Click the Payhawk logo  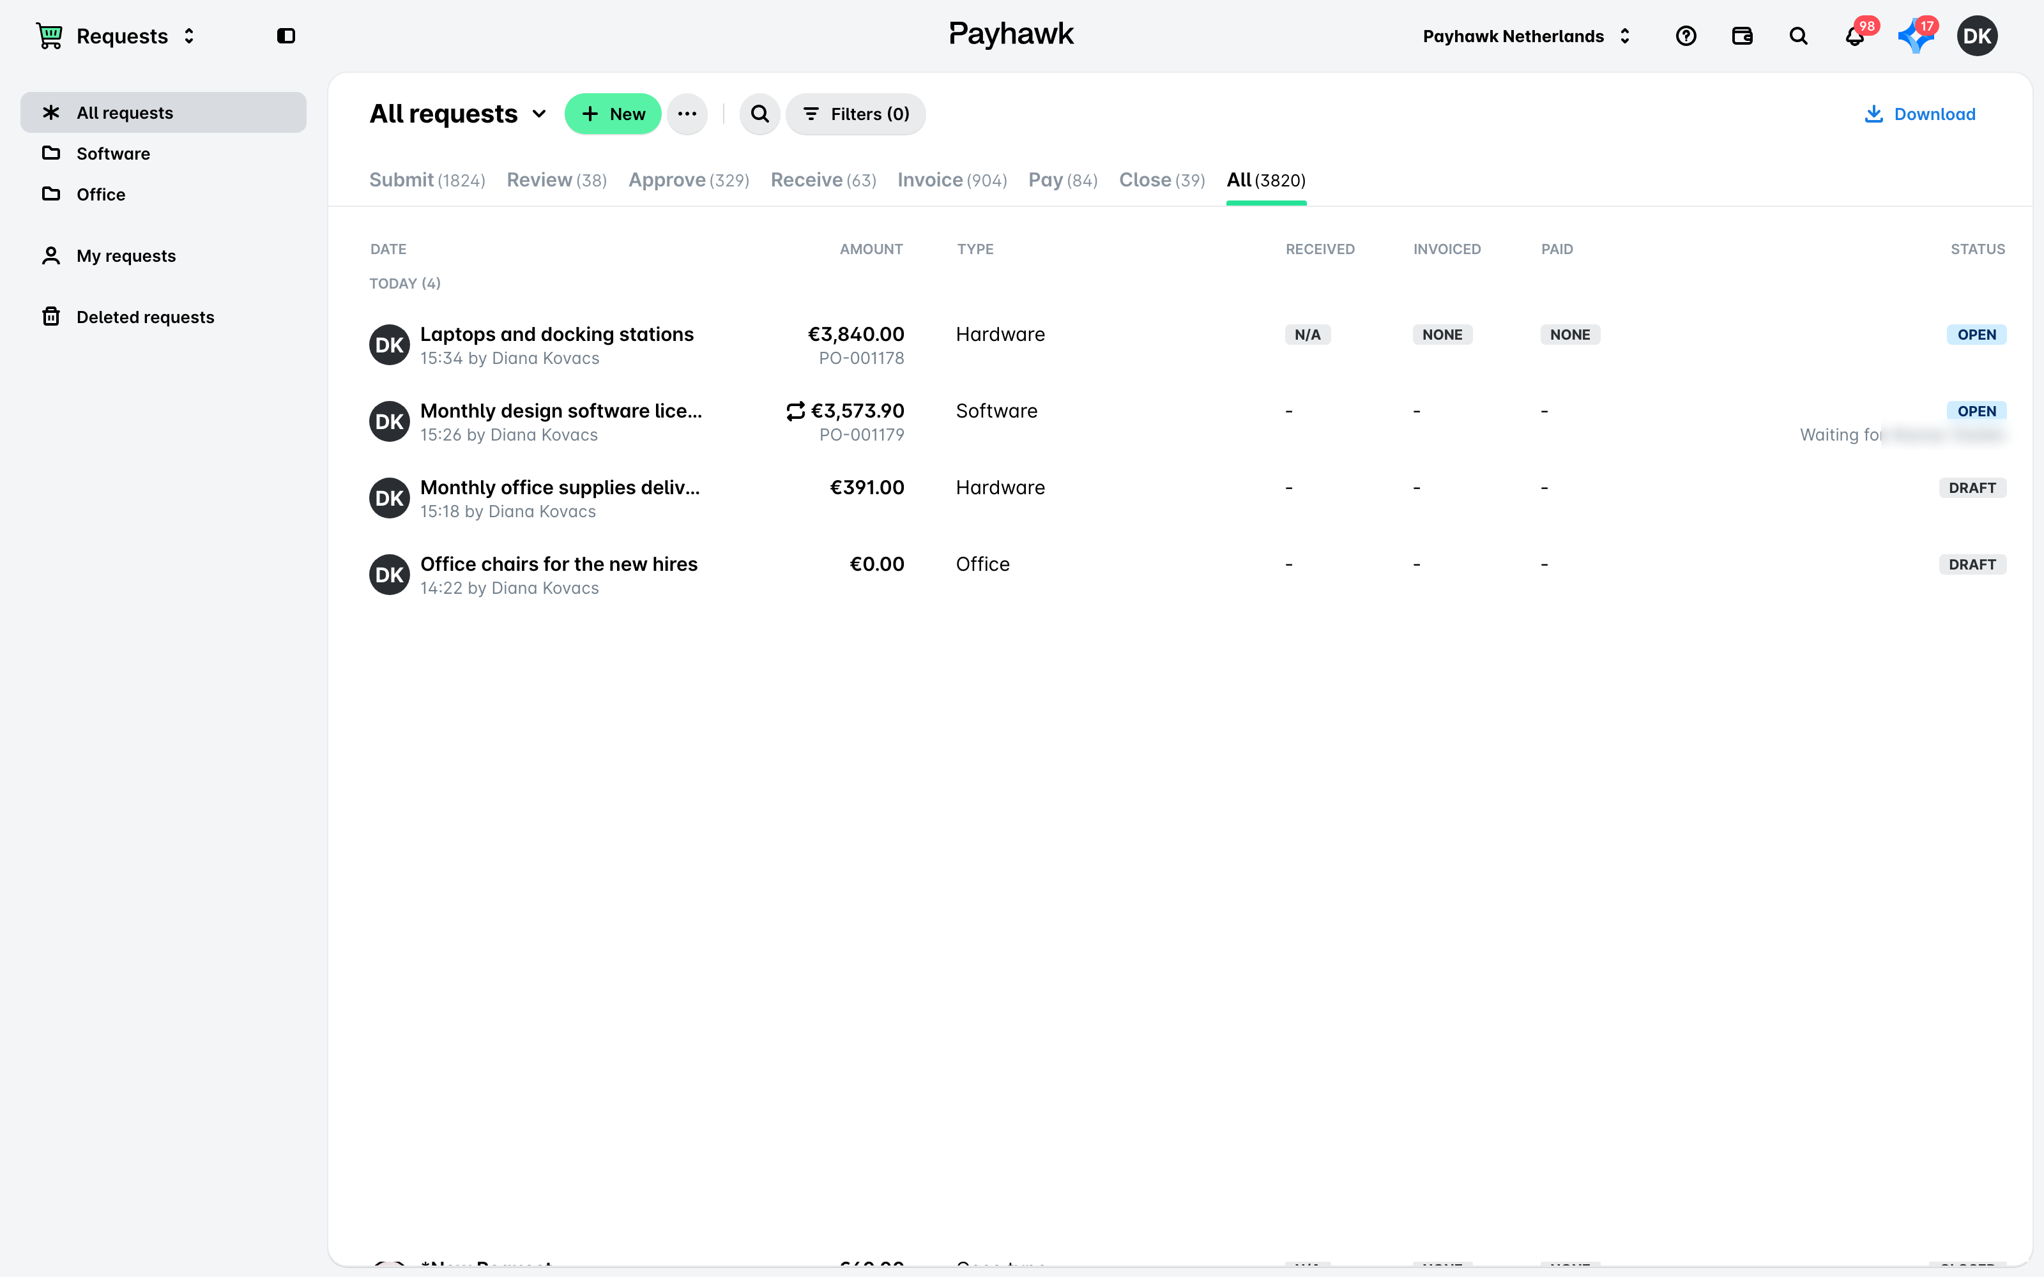(x=1011, y=34)
